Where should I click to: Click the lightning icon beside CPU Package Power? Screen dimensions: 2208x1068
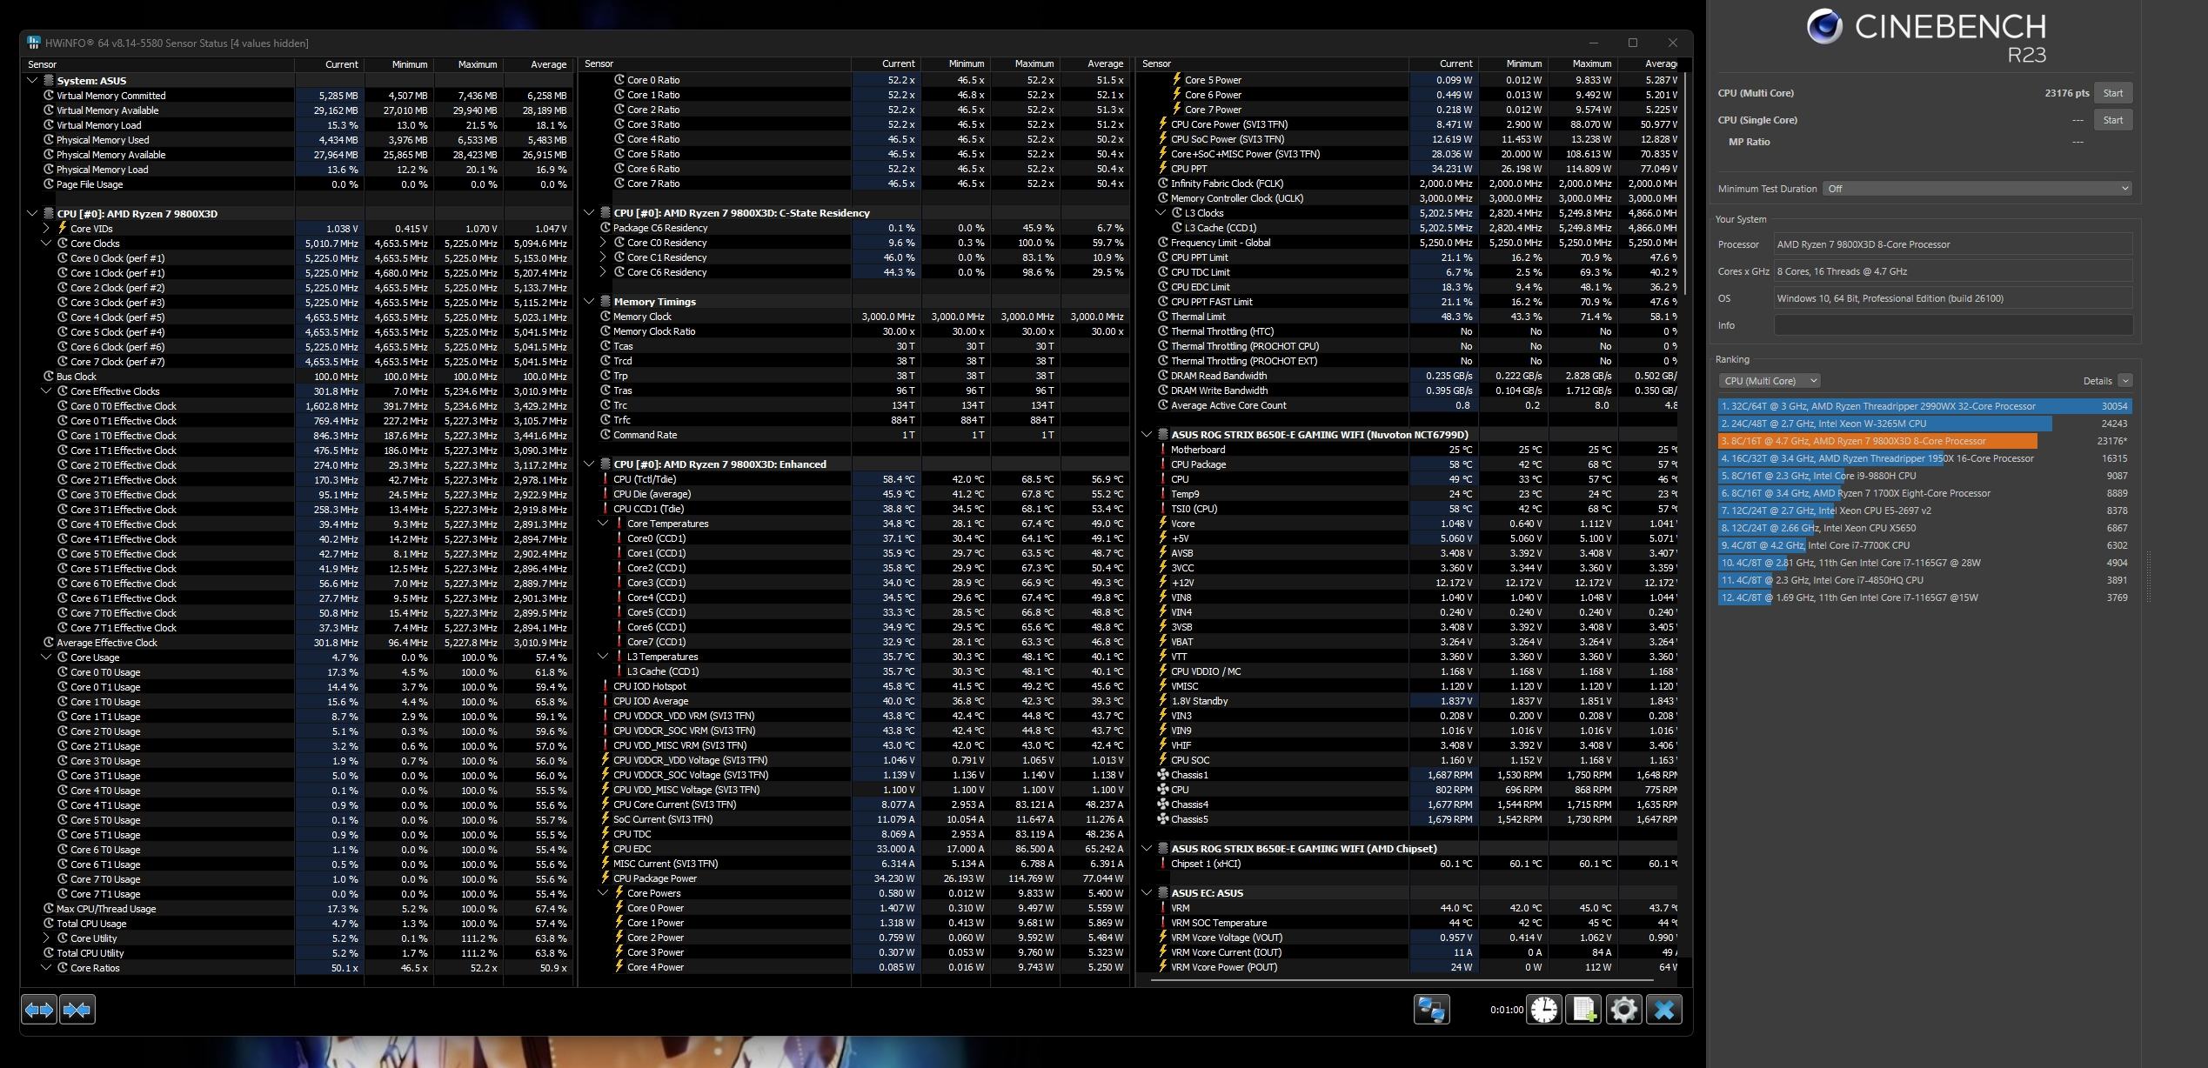pos(606,878)
